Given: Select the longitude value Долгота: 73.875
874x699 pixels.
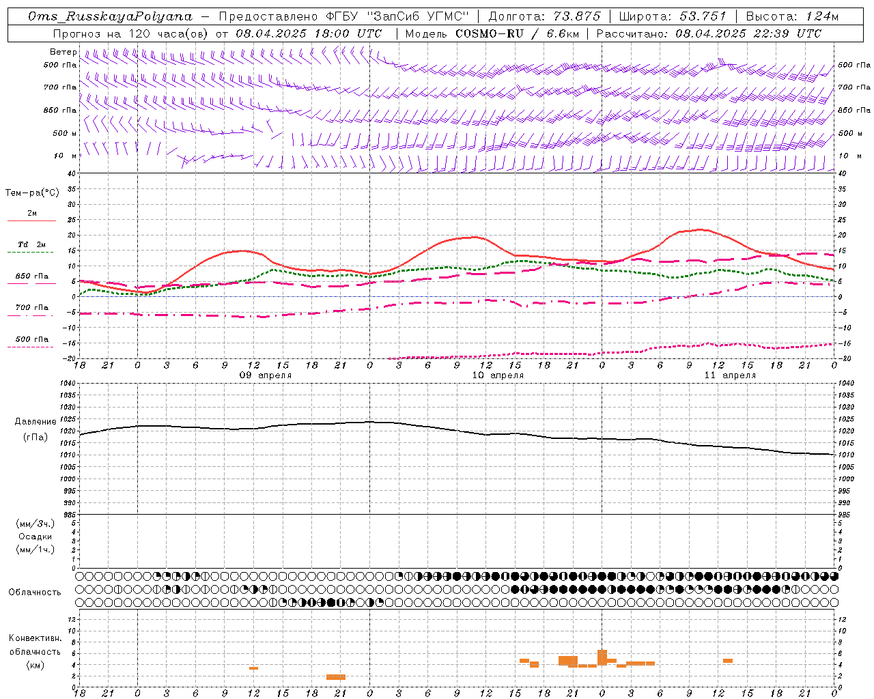Looking at the screenshot, I should [x=545, y=16].
